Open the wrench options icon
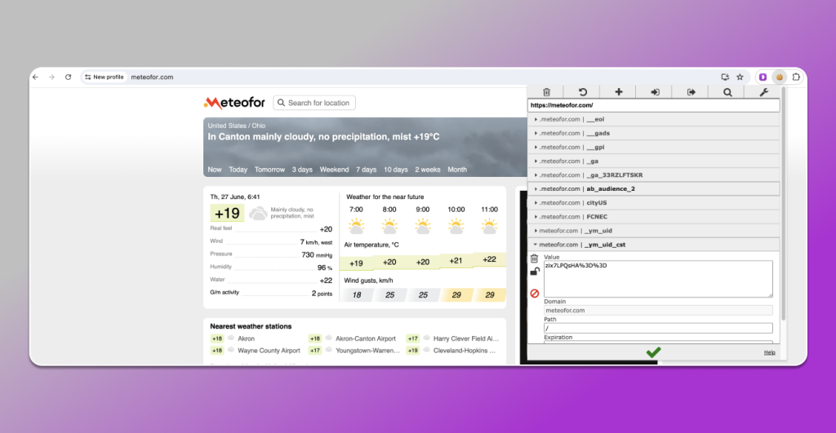The width and height of the screenshot is (836, 433). point(763,92)
